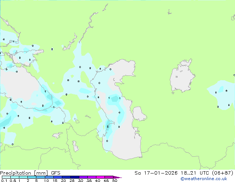Click the Aral Sea on the map
Viewport: 235px width, 182px height.
click(x=182, y=77)
